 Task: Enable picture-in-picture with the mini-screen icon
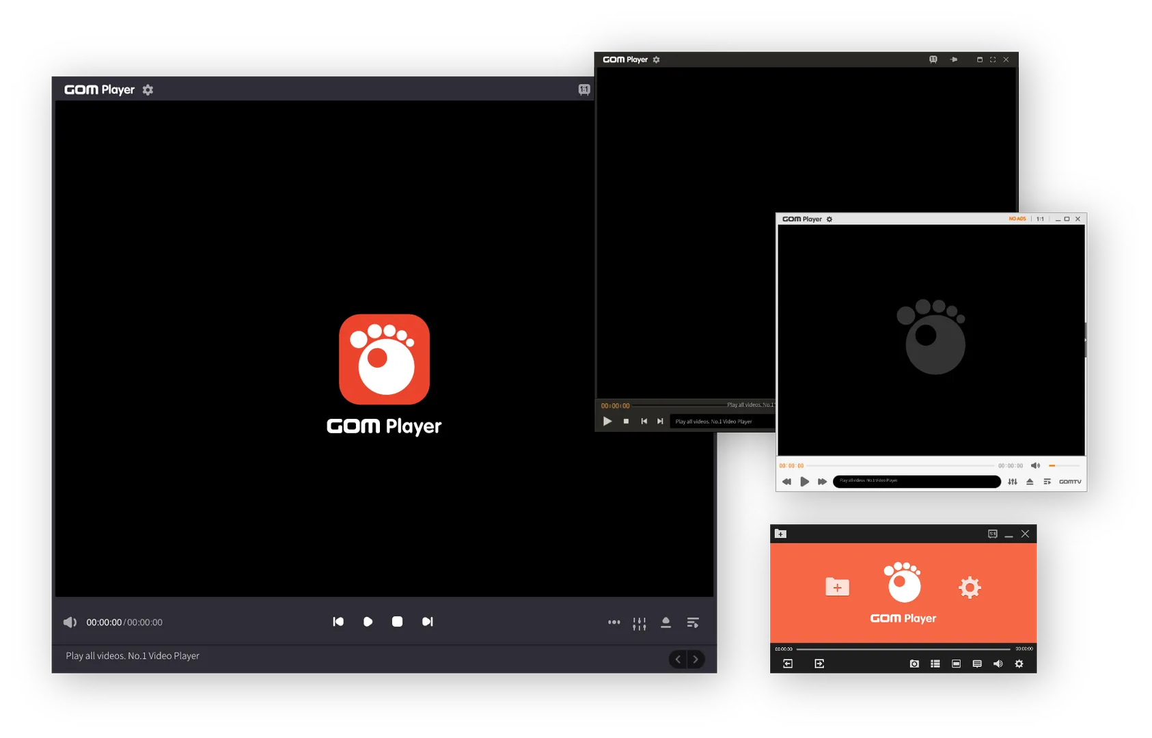click(957, 663)
